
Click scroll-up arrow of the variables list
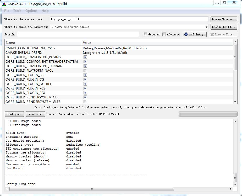click(235, 42)
